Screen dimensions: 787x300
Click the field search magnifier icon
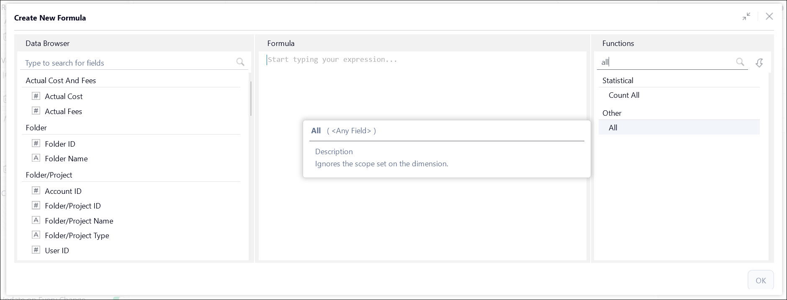point(240,62)
